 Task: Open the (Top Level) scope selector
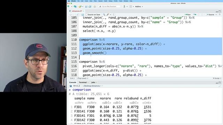(83, 78)
